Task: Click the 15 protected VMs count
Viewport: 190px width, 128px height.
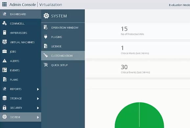Action: [x=124, y=29]
